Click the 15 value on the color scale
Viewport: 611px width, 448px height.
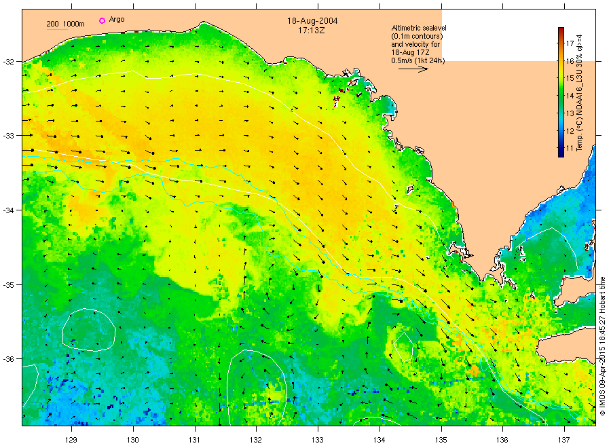click(570, 78)
